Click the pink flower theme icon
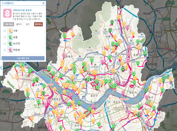This screenshot has width=177, height=131. point(7,13)
